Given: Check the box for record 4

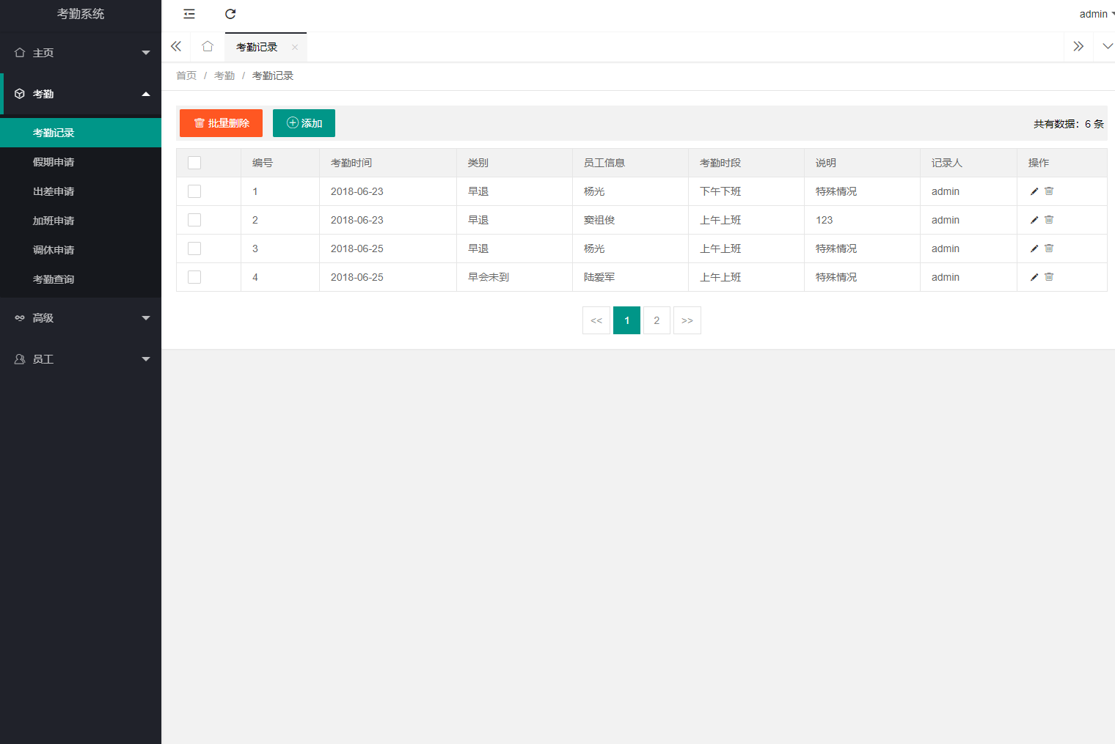Looking at the screenshot, I should pos(194,277).
